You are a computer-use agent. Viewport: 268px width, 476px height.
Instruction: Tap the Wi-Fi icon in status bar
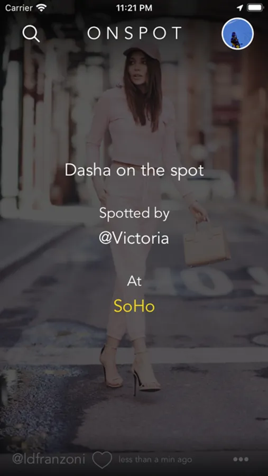click(x=41, y=8)
